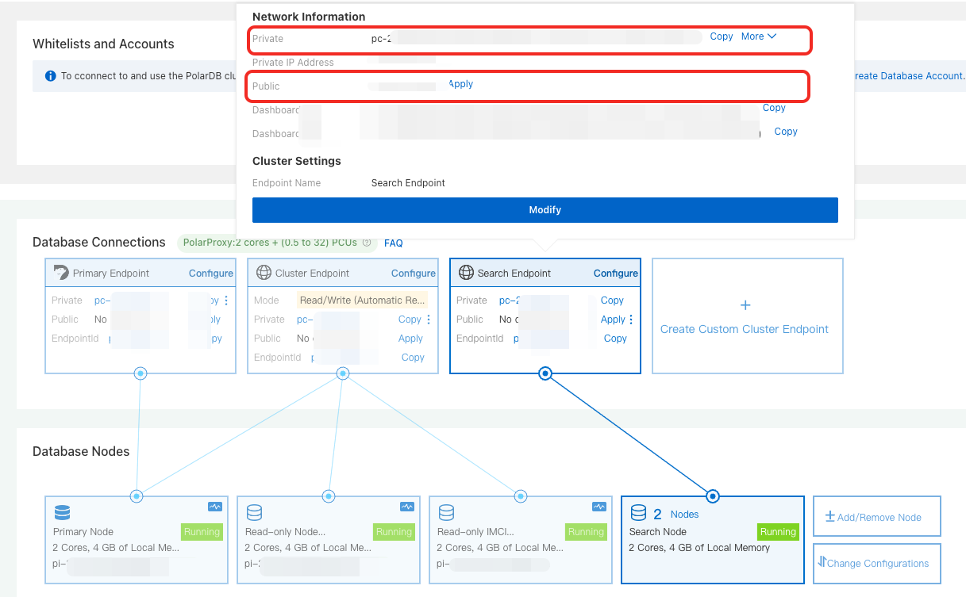Click the Read-only Node database icon
966x597 pixels.
pyautogui.click(x=254, y=512)
